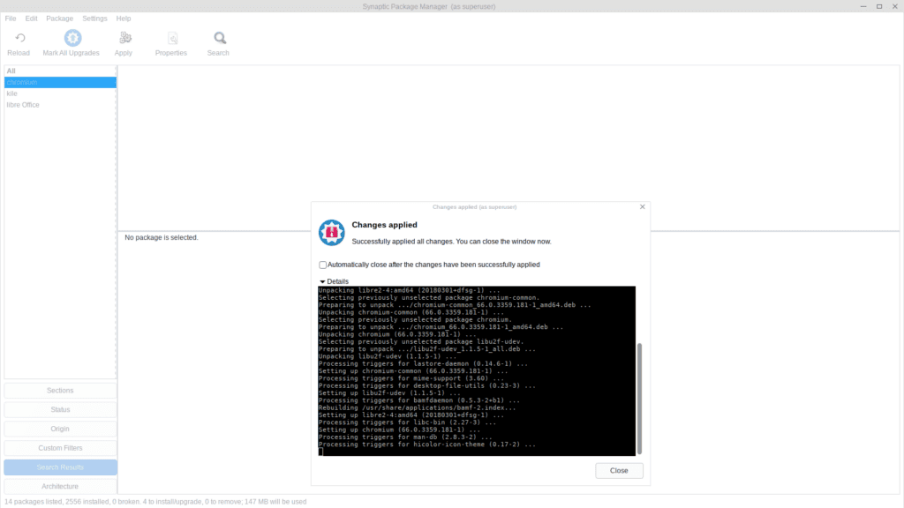The width and height of the screenshot is (904, 508).
Task: Click 'No package is selected.' text
Action: coord(162,237)
